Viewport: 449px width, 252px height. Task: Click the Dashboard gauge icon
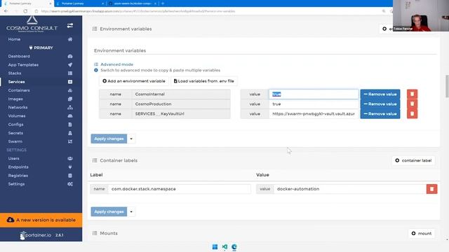coord(70,56)
